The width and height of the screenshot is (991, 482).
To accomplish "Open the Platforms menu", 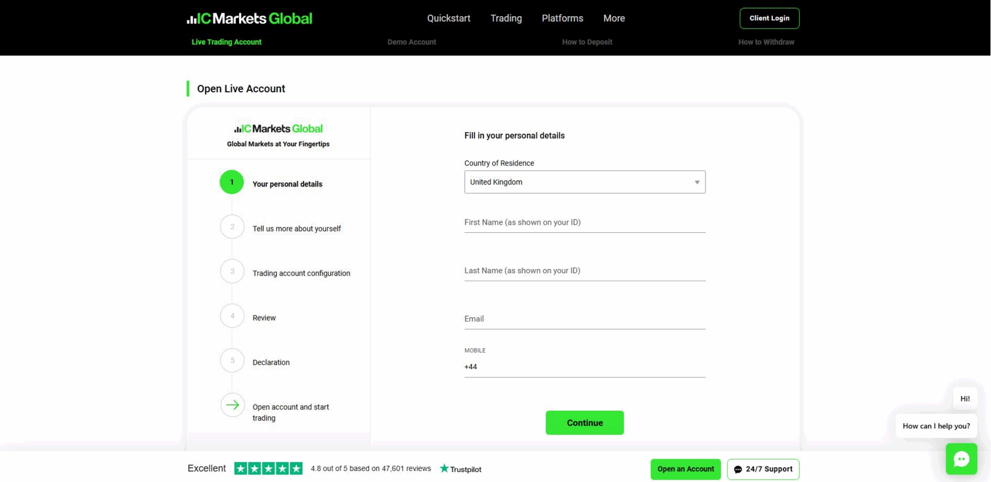I will pyautogui.click(x=562, y=19).
